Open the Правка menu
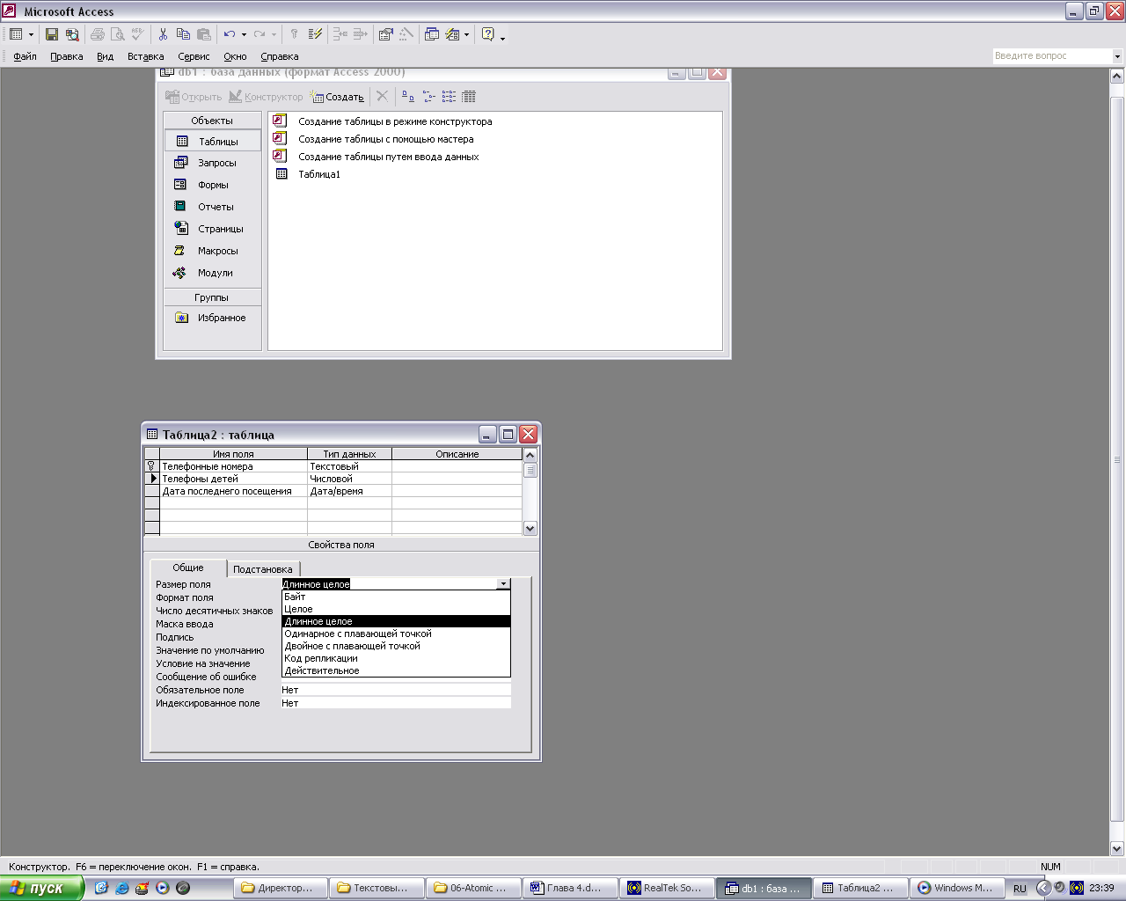Screen dimensions: 1126x901 click(x=67, y=56)
